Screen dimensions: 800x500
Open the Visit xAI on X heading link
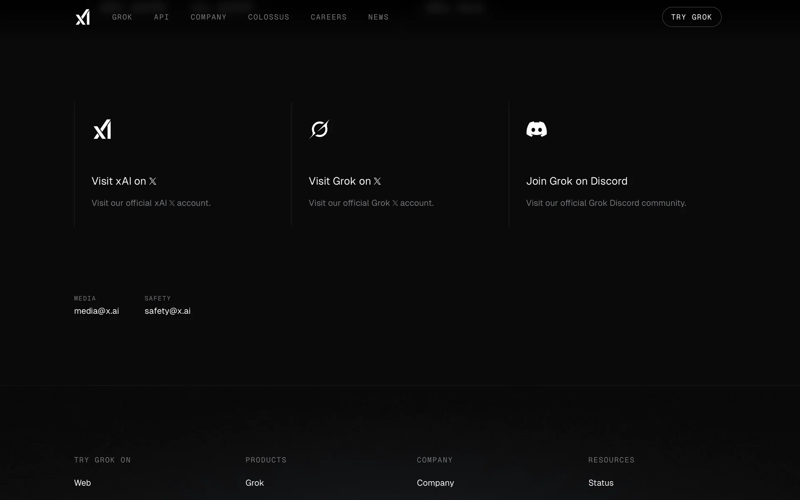tap(124, 181)
